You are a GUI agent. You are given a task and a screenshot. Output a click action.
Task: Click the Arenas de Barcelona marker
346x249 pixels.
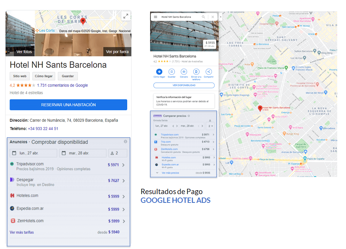306,152
